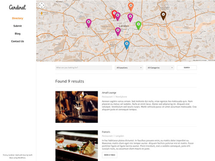
Task: Click the map zoom out button
Action: point(42,41)
